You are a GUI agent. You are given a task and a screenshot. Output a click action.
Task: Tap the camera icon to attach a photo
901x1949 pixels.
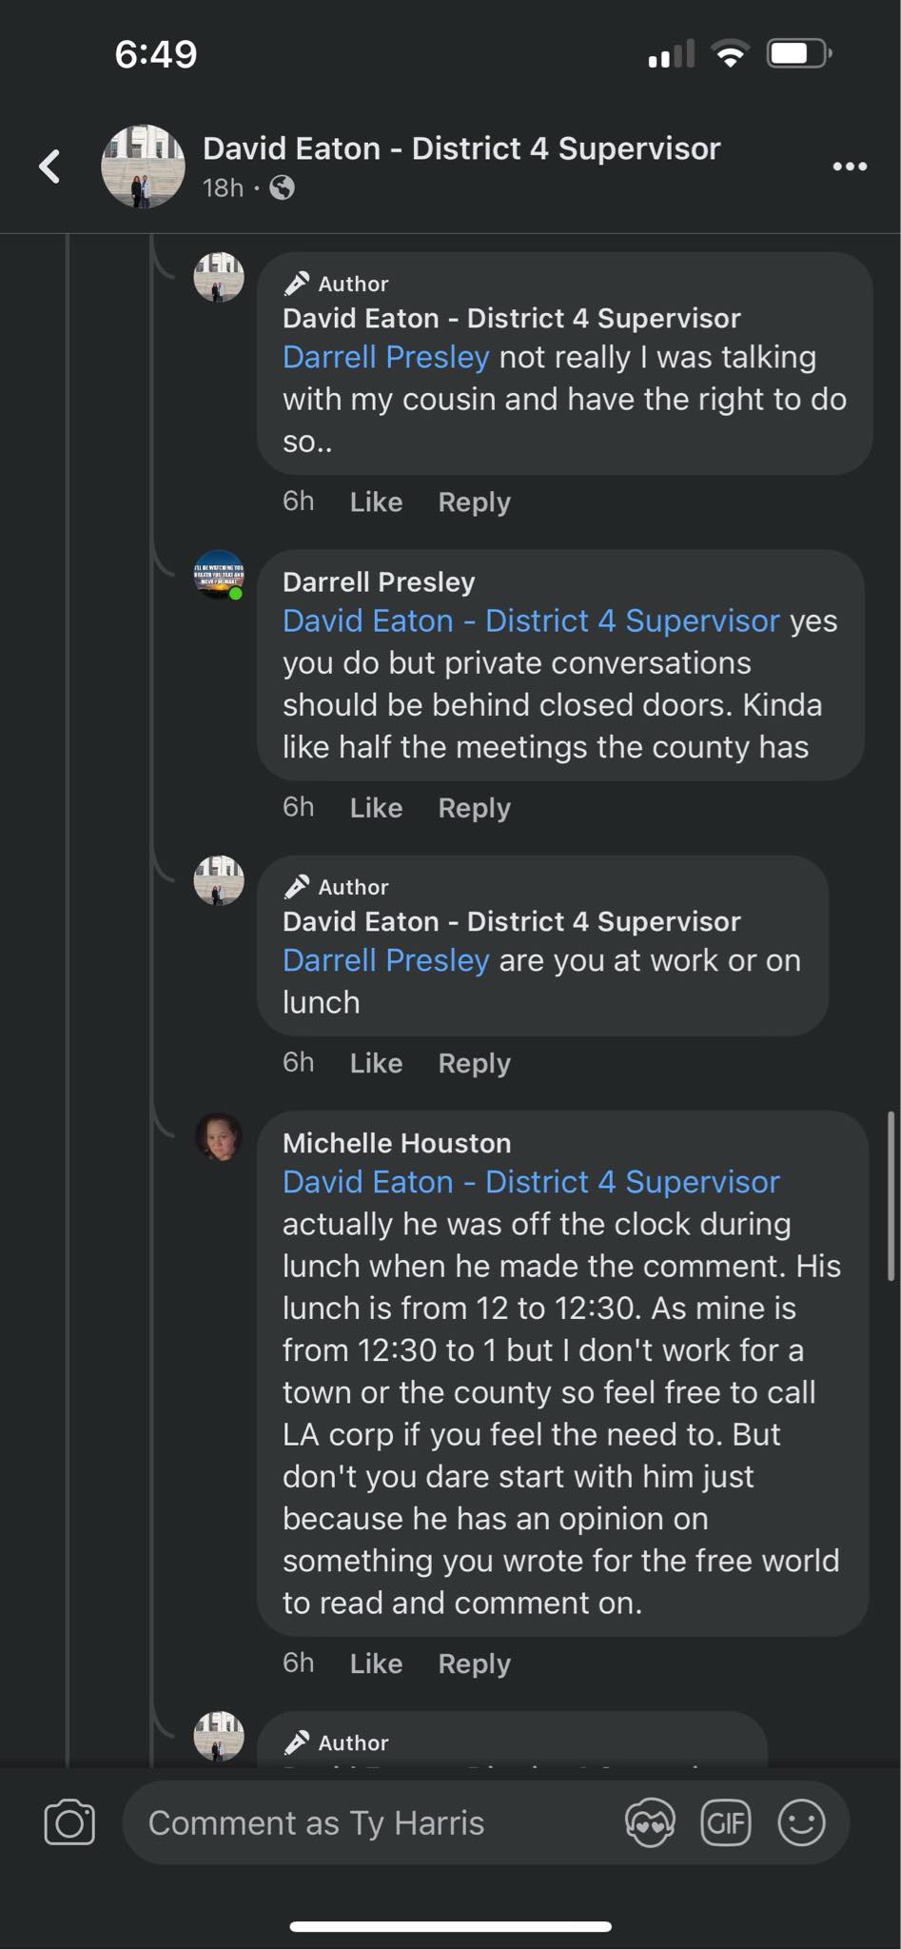pyautogui.click(x=69, y=1822)
